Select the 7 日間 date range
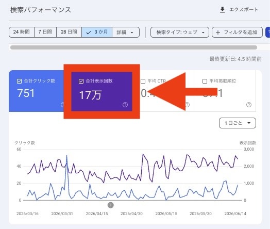 pyautogui.click(x=45, y=32)
